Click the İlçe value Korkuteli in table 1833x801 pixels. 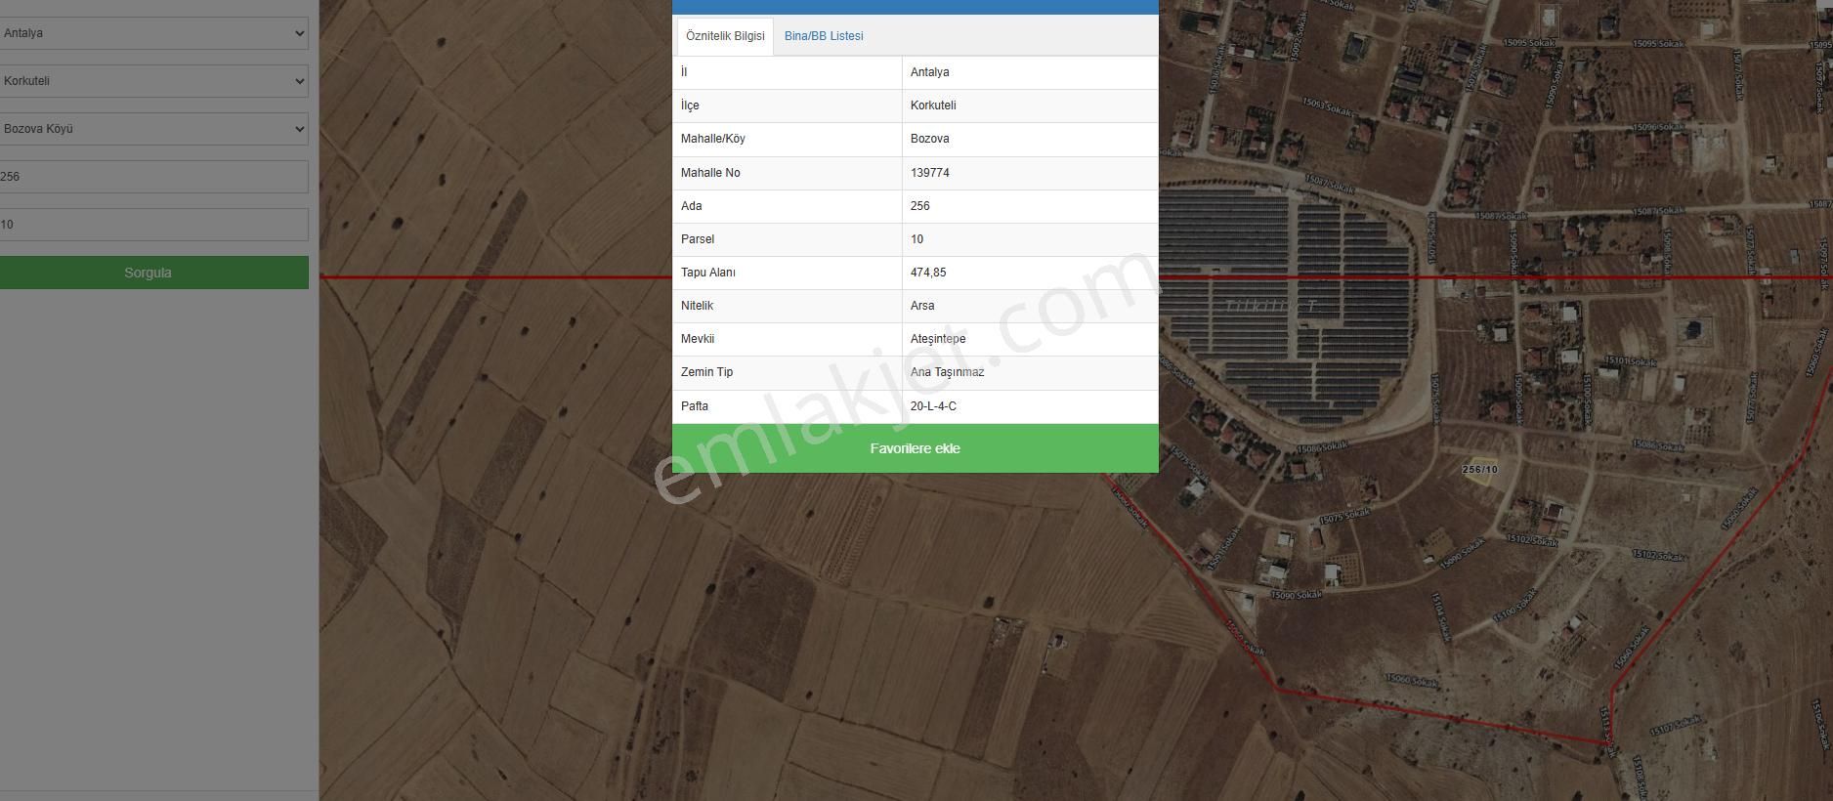point(933,105)
